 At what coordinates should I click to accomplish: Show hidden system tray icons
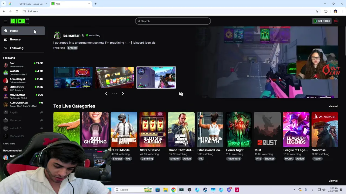[x=294, y=190]
